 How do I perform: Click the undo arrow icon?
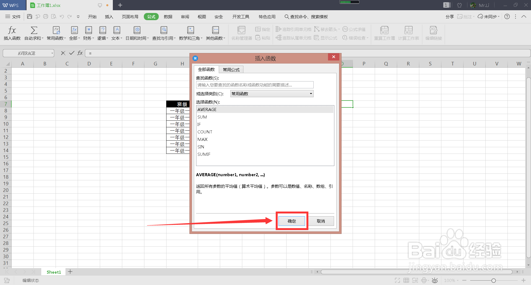[x=62, y=17]
